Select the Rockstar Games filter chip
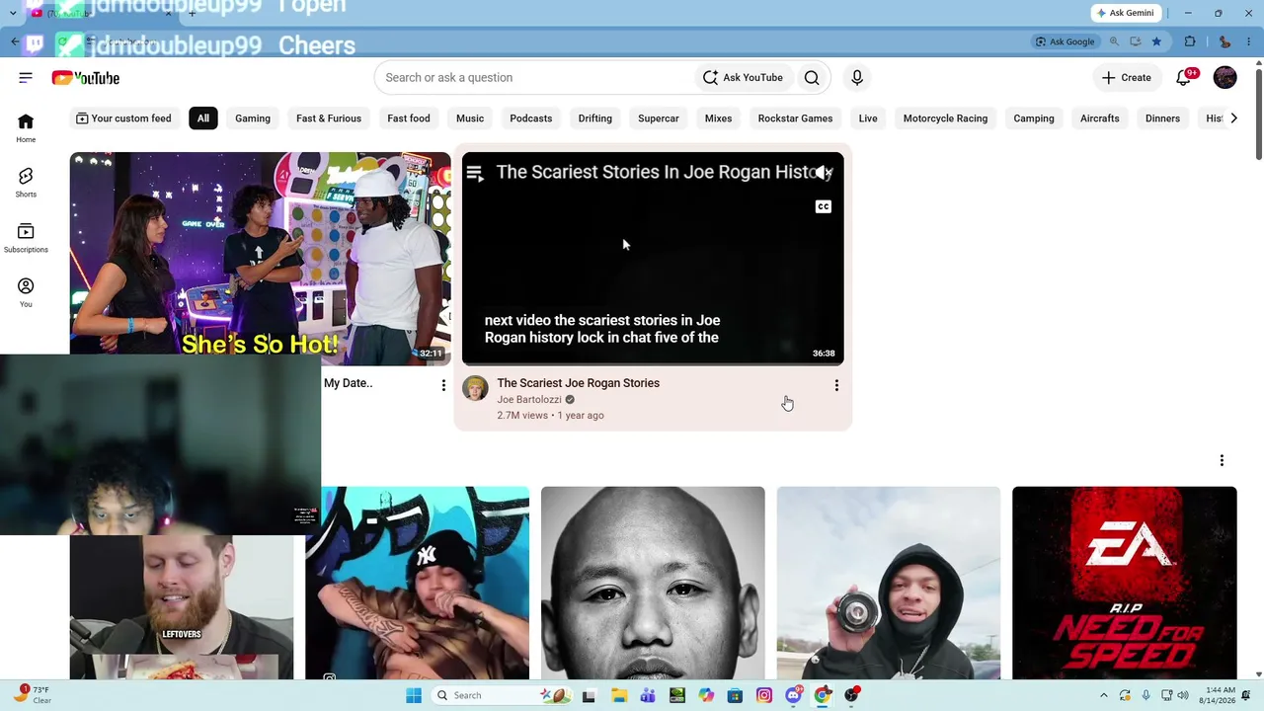 coord(795,118)
